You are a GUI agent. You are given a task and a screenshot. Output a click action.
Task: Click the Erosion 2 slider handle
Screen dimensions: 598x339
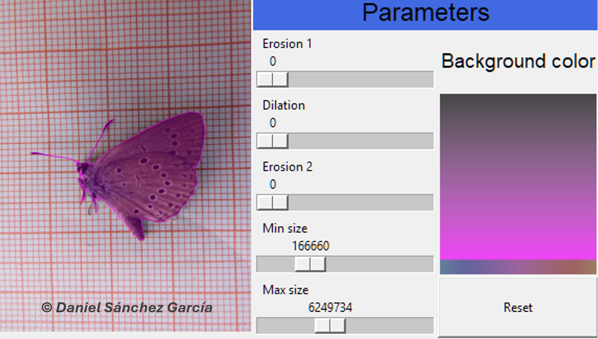(x=273, y=202)
